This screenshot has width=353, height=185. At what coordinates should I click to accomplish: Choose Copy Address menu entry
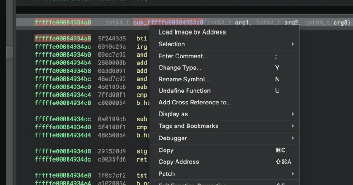(x=178, y=162)
